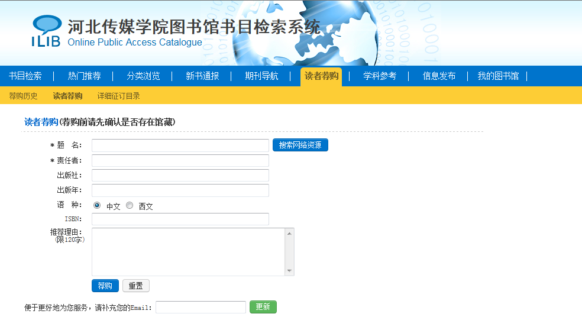
Task: Focus the 出版社 publisher input field
Action: tap(180, 176)
